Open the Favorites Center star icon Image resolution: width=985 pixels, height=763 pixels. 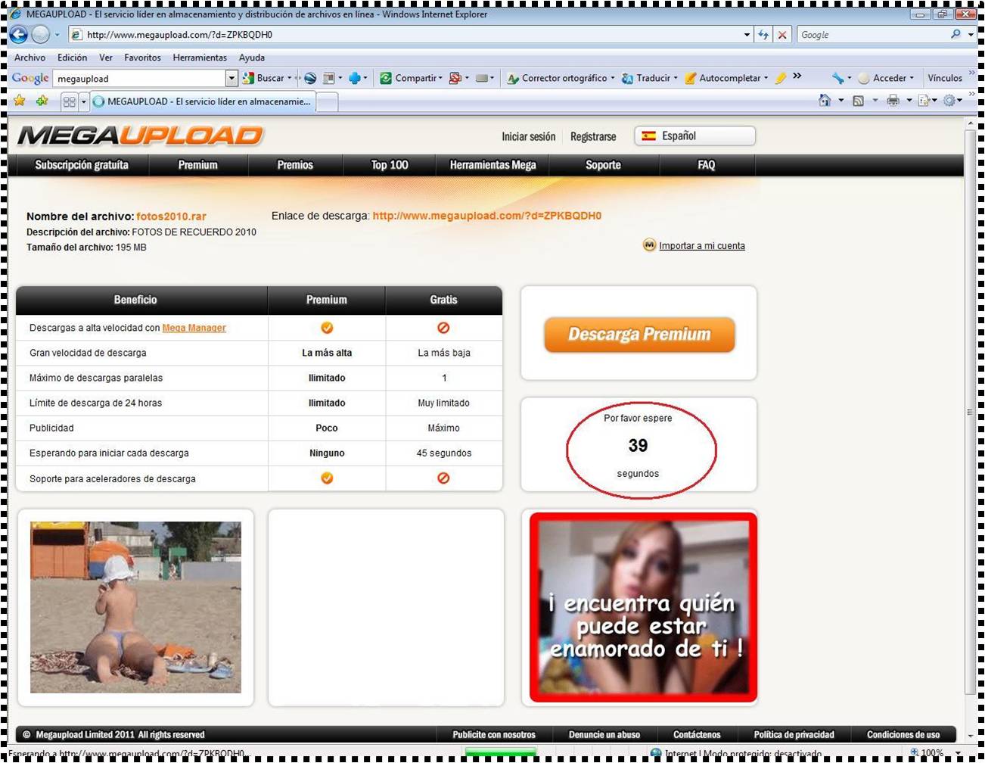coord(20,100)
